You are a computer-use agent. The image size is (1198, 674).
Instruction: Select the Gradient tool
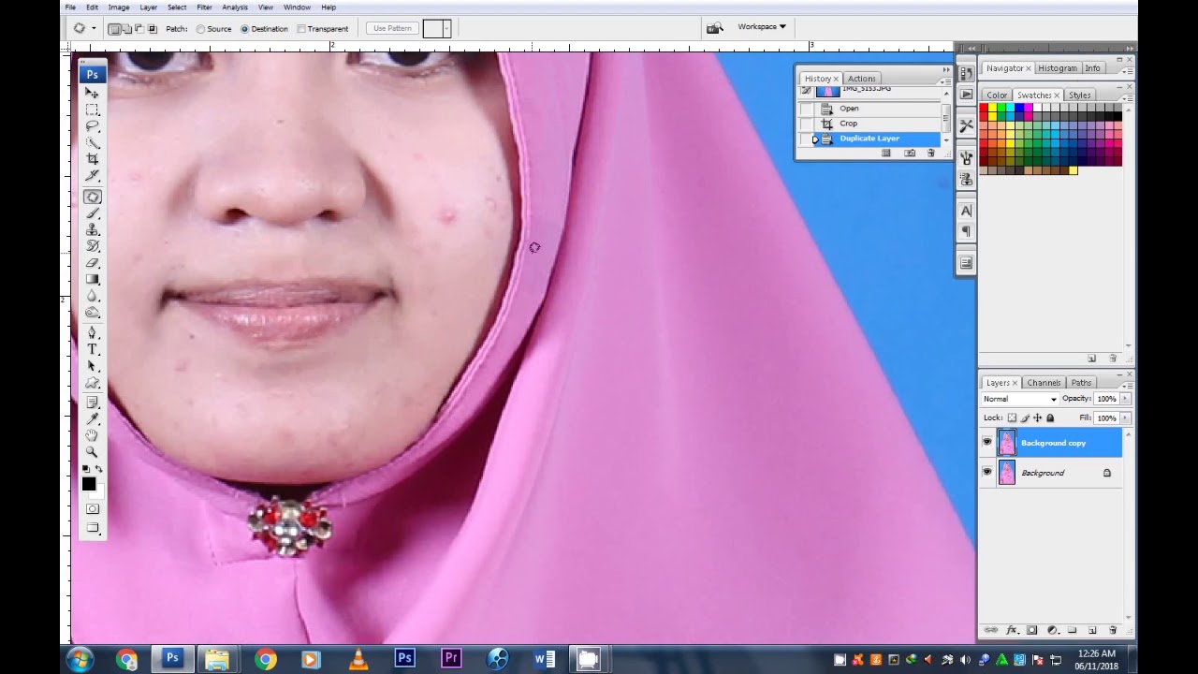tap(92, 279)
